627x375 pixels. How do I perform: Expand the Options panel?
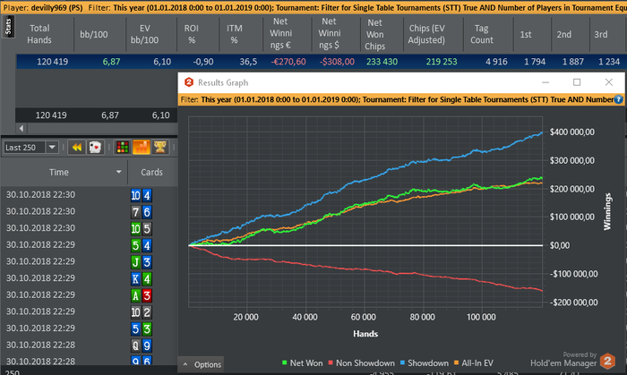(x=202, y=364)
